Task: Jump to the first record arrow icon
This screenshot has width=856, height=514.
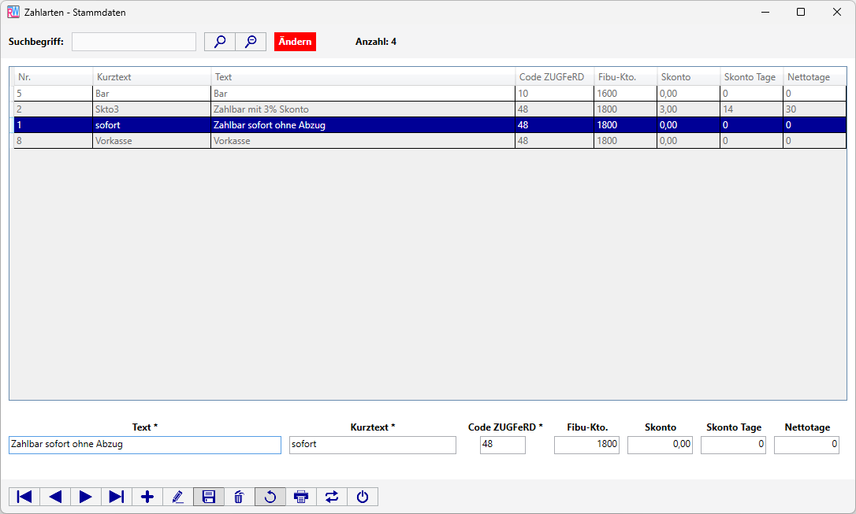Action: pyautogui.click(x=24, y=497)
